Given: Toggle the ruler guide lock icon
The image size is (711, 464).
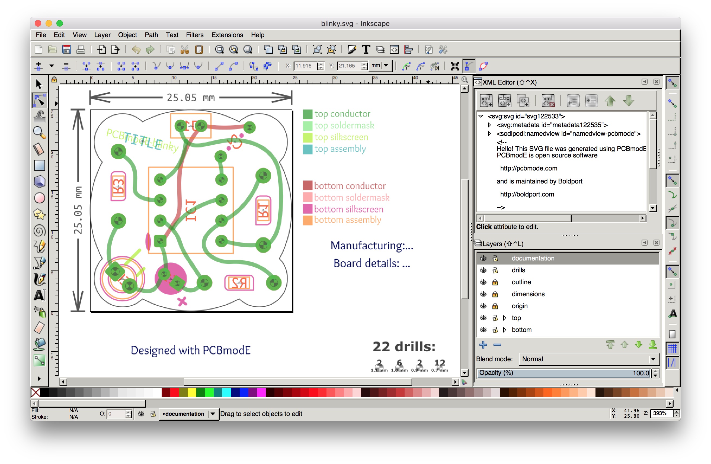Looking at the screenshot, I should [54, 79].
